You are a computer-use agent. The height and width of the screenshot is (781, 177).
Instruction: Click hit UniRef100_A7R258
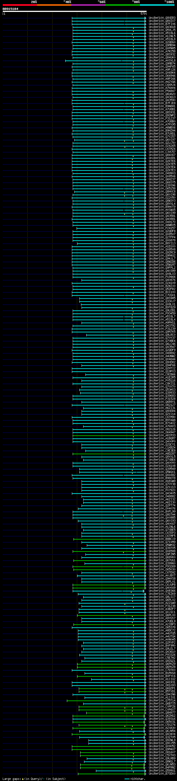(x=162, y=51)
